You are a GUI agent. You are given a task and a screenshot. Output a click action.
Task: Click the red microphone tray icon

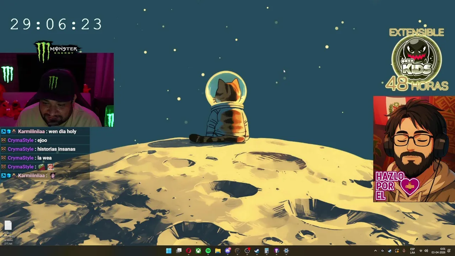[404, 251]
